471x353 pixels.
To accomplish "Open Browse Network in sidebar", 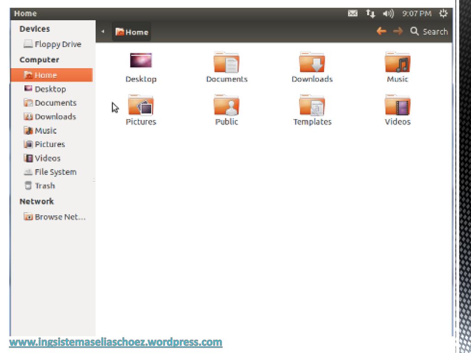I will coord(54,217).
